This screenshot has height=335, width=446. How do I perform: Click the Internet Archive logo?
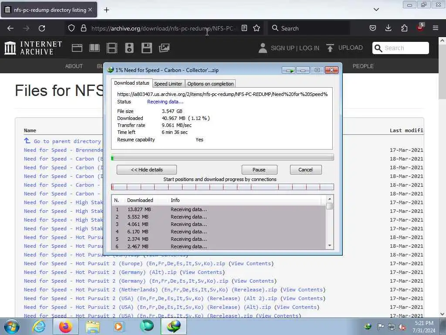33,48
